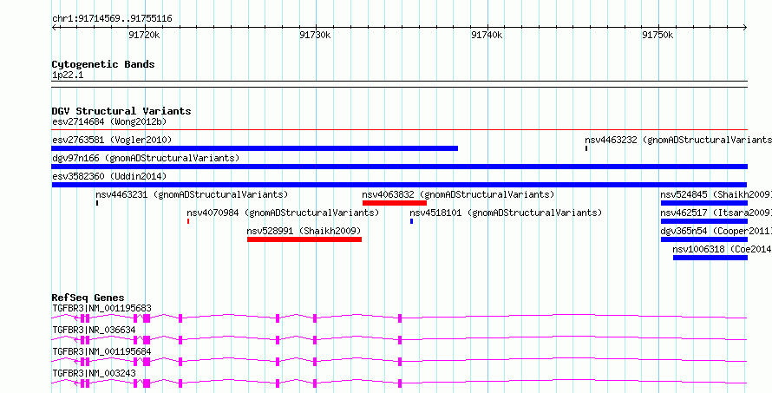Image resolution: width=772 pixels, height=393 pixels.
Task: Open nsv1006318 (Coe2014) label
Action: (x=723, y=249)
